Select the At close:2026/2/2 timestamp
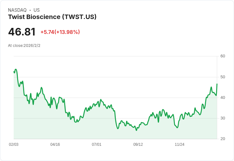 24,46
